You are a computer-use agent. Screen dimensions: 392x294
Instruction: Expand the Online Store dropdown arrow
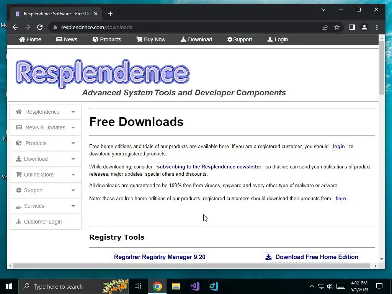73,175
